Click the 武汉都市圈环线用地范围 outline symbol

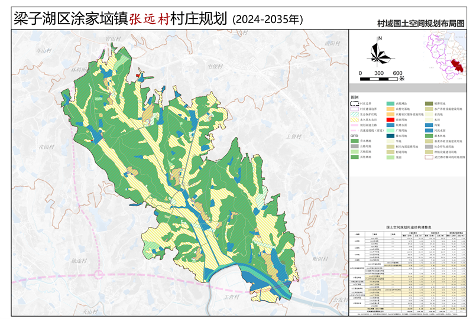429,157
